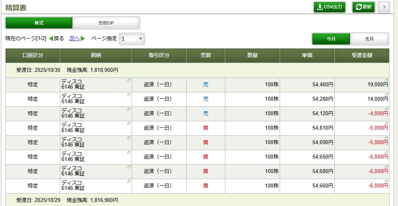Select the 今月 period toggle

pyautogui.click(x=331, y=39)
